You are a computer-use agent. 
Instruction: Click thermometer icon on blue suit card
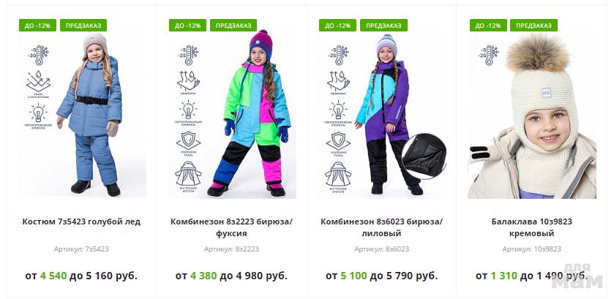pos(38,55)
